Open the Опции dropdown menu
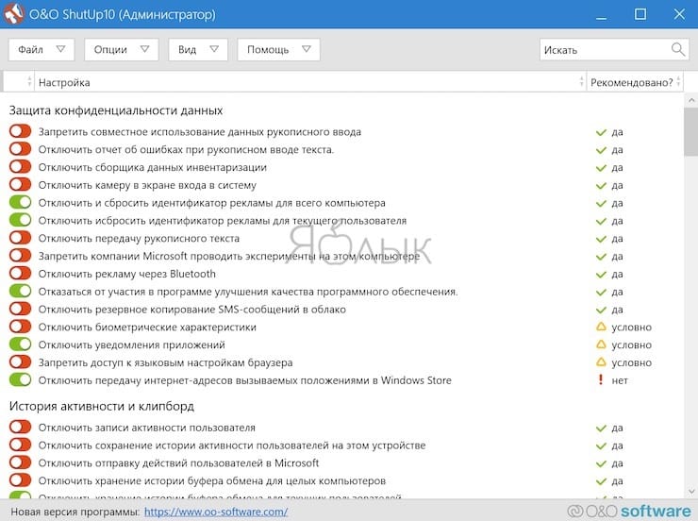The height and width of the screenshot is (521, 698). pos(122,49)
